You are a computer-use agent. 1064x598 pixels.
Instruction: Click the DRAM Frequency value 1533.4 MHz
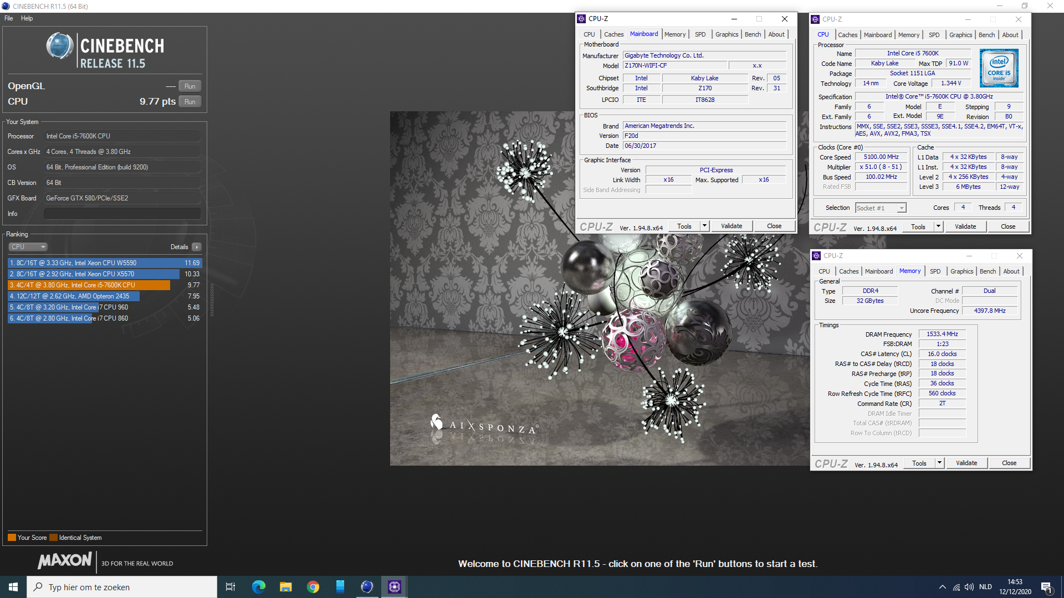point(942,334)
